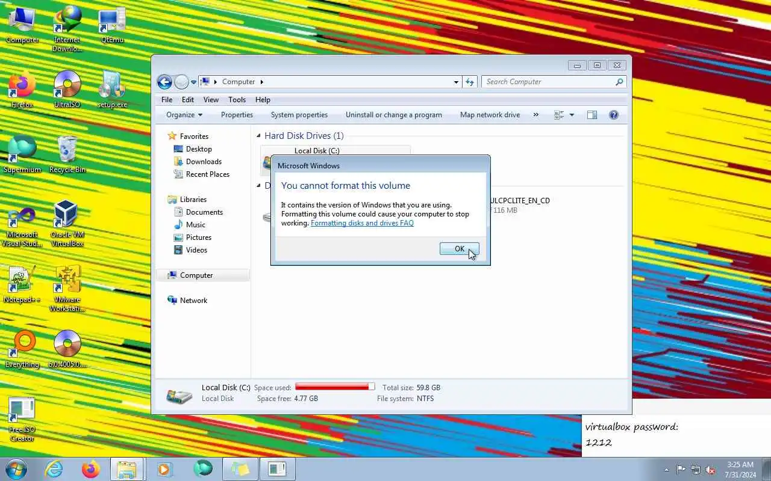Viewport: 771px width, 481px height.
Task: Open the Documents library
Action: pos(198,212)
